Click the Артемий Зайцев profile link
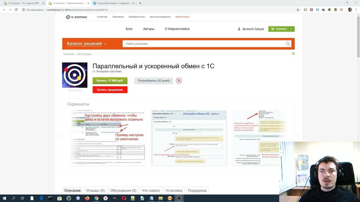 [253, 29]
